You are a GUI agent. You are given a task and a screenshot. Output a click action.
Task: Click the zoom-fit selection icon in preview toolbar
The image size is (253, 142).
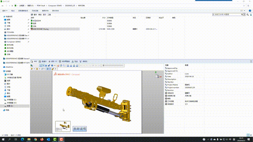pyautogui.click(x=41, y=65)
